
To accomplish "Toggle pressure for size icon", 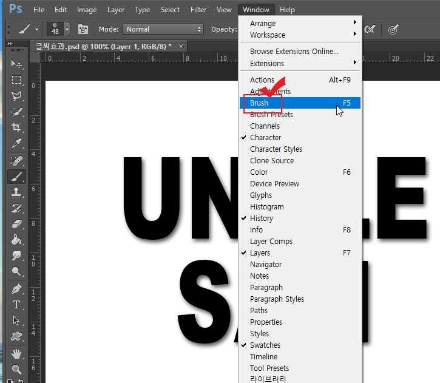I will click(393, 29).
